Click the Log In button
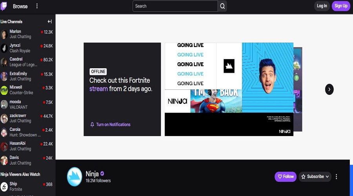The width and height of the screenshot is (353, 196). click(x=322, y=6)
